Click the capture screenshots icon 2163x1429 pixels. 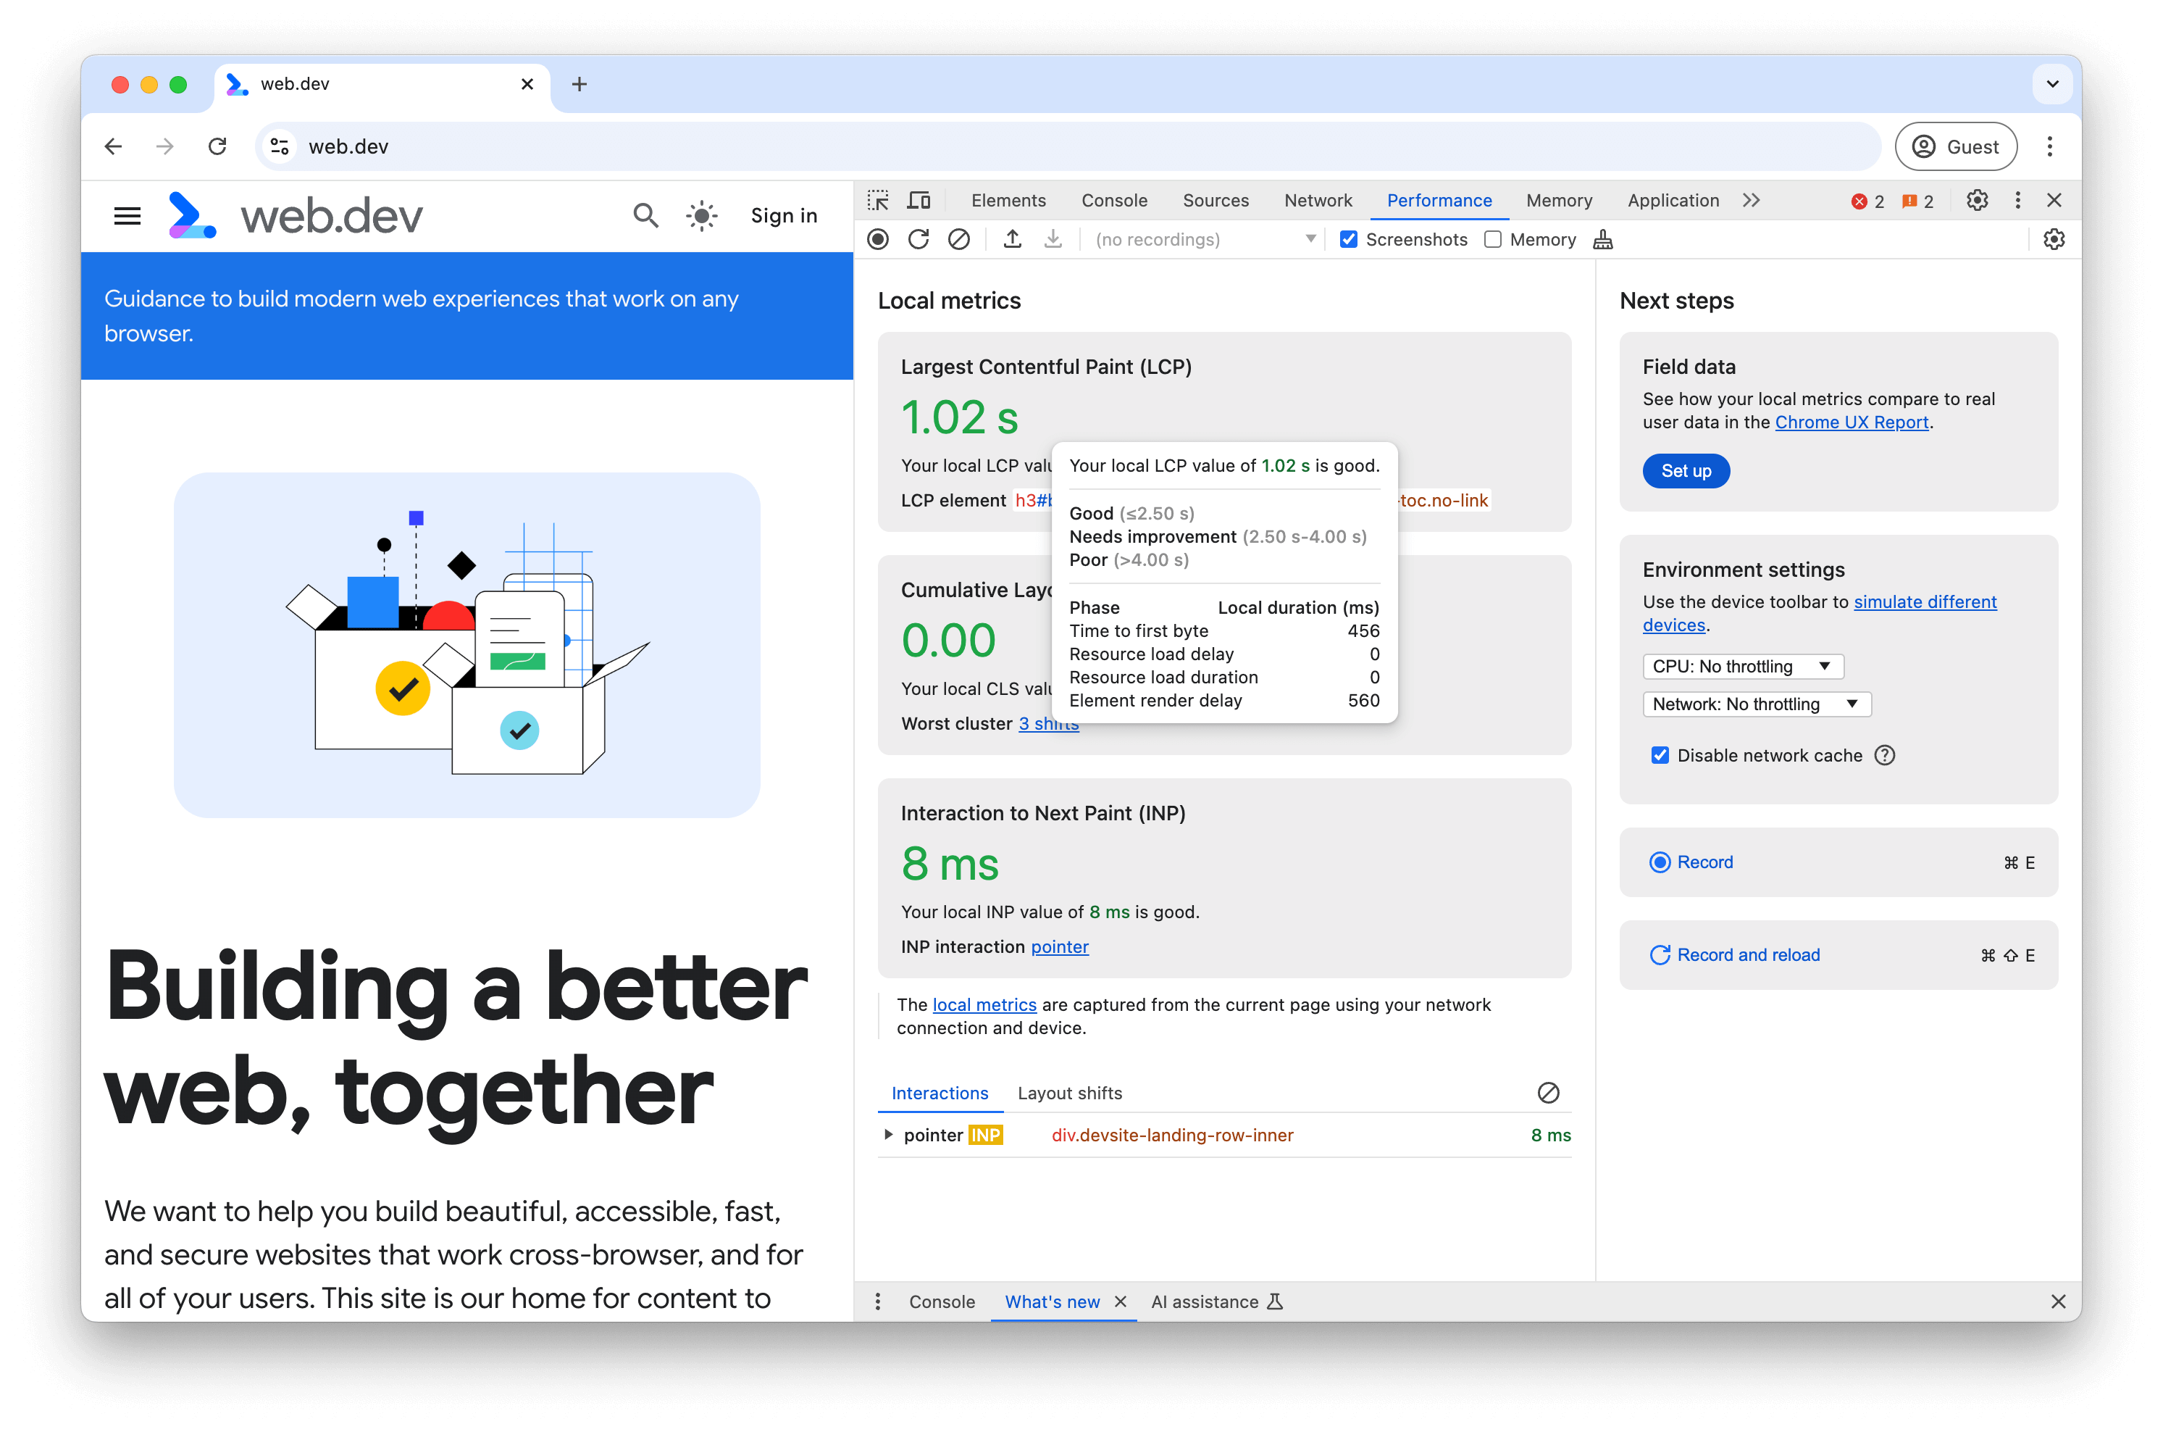coord(1350,239)
